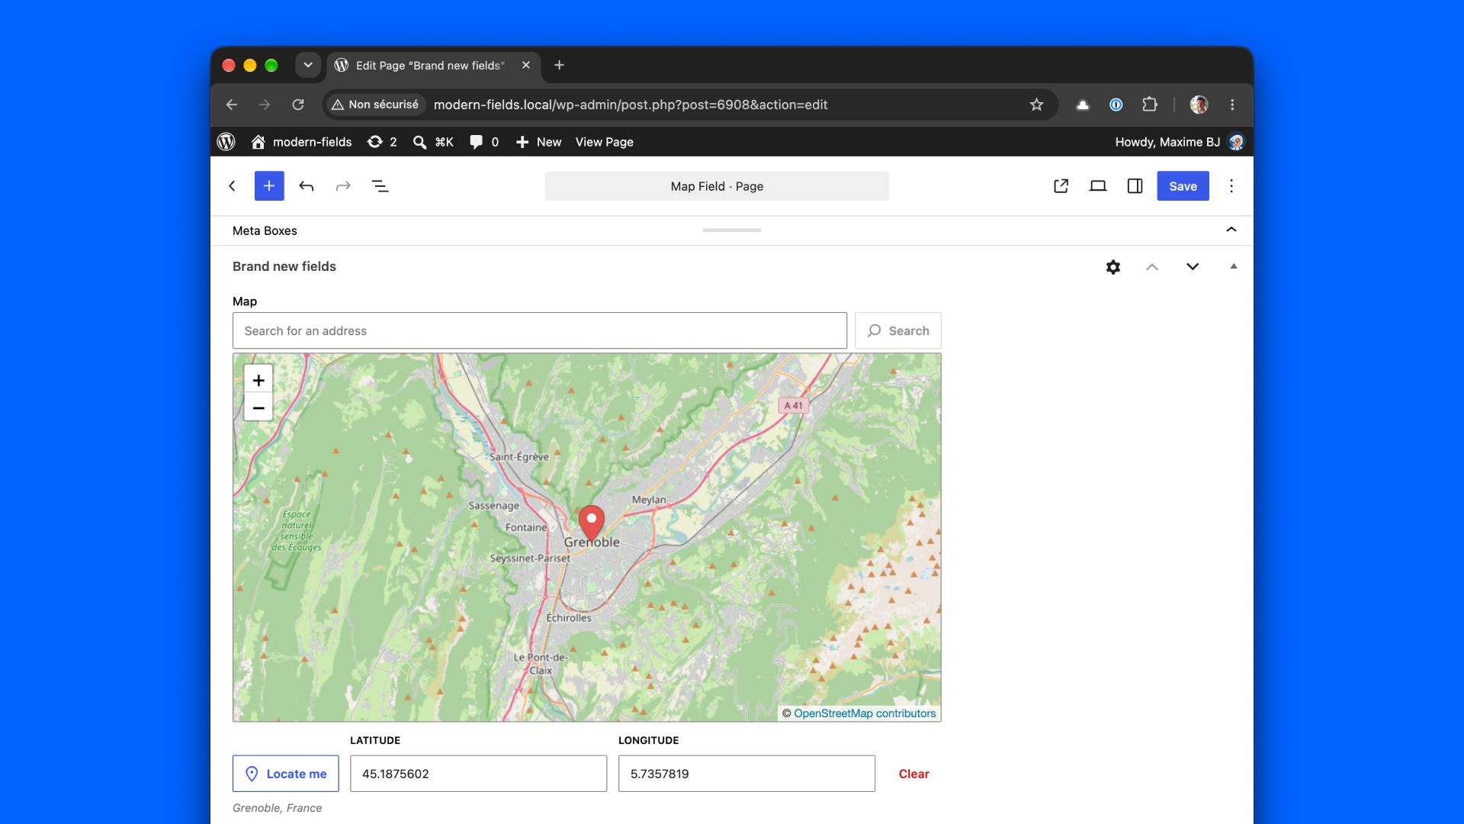View page in new tab icon
Viewport: 1464px width, 824px height.
pos(1061,186)
